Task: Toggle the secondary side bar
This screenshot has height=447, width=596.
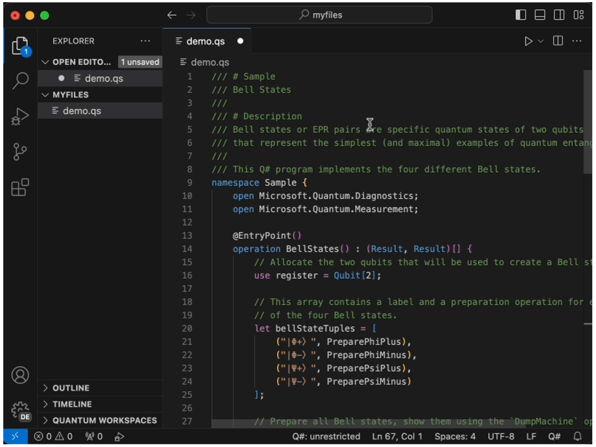Action: tap(559, 15)
